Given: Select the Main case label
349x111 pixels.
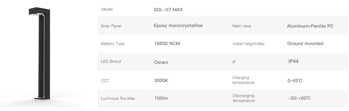Looking at the screenshot, I should 242,26.
